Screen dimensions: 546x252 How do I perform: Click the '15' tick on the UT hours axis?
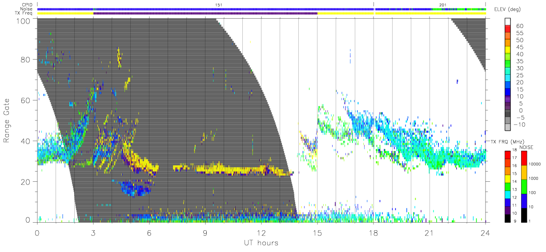click(x=317, y=232)
